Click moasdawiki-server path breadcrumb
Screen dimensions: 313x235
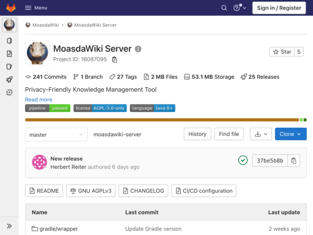coord(117,135)
